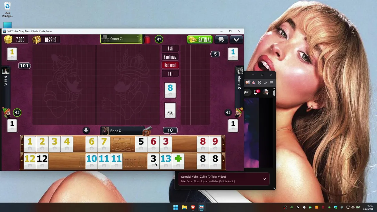Click the blue 8 indicator tile
This screenshot has height=212, width=377.
170,90
